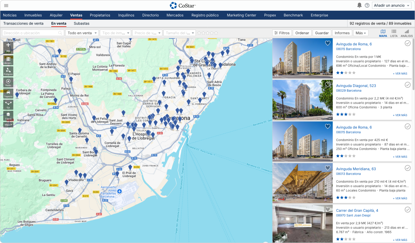Viewport: 415px width, 243px height.
Task: Expand the Todo en venta dropdown
Action: pyautogui.click(x=82, y=33)
